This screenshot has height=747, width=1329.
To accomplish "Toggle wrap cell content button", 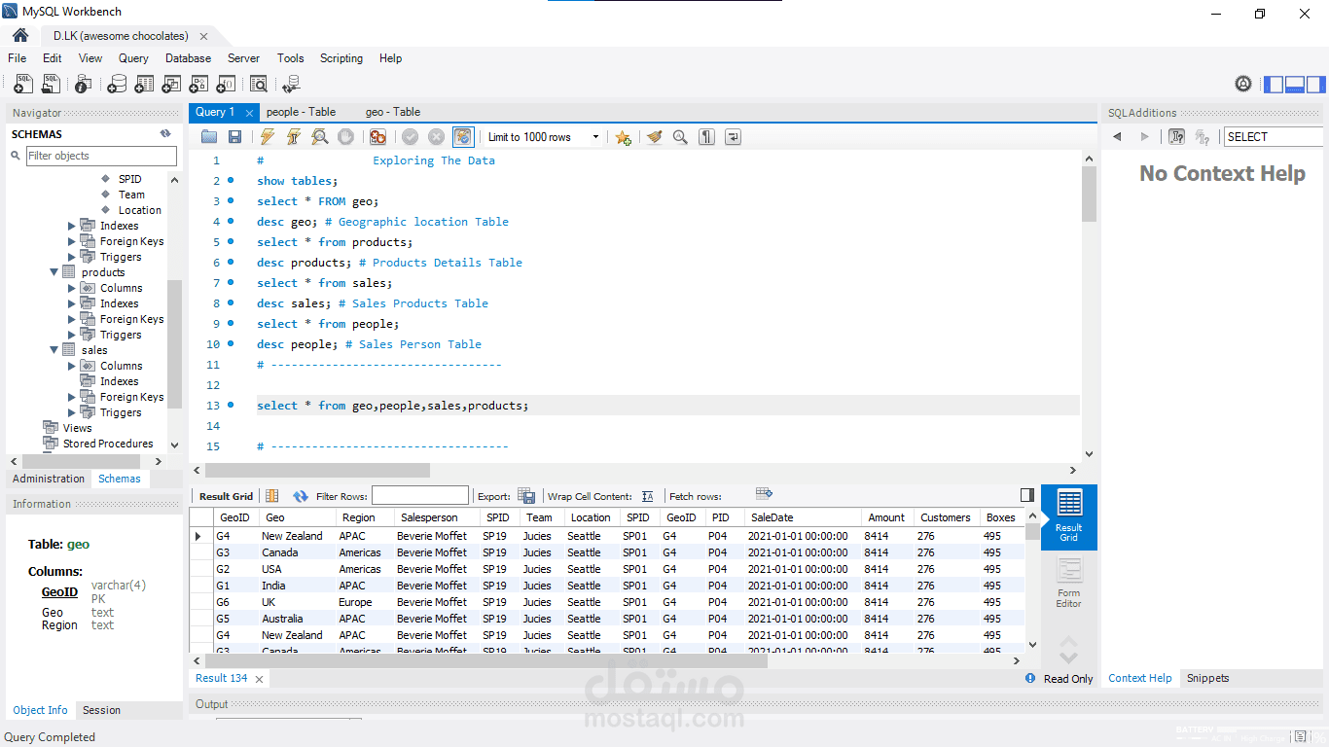I will [x=648, y=496].
